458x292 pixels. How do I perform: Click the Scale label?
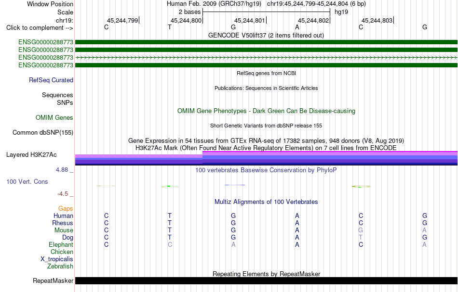tap(65, 12)
